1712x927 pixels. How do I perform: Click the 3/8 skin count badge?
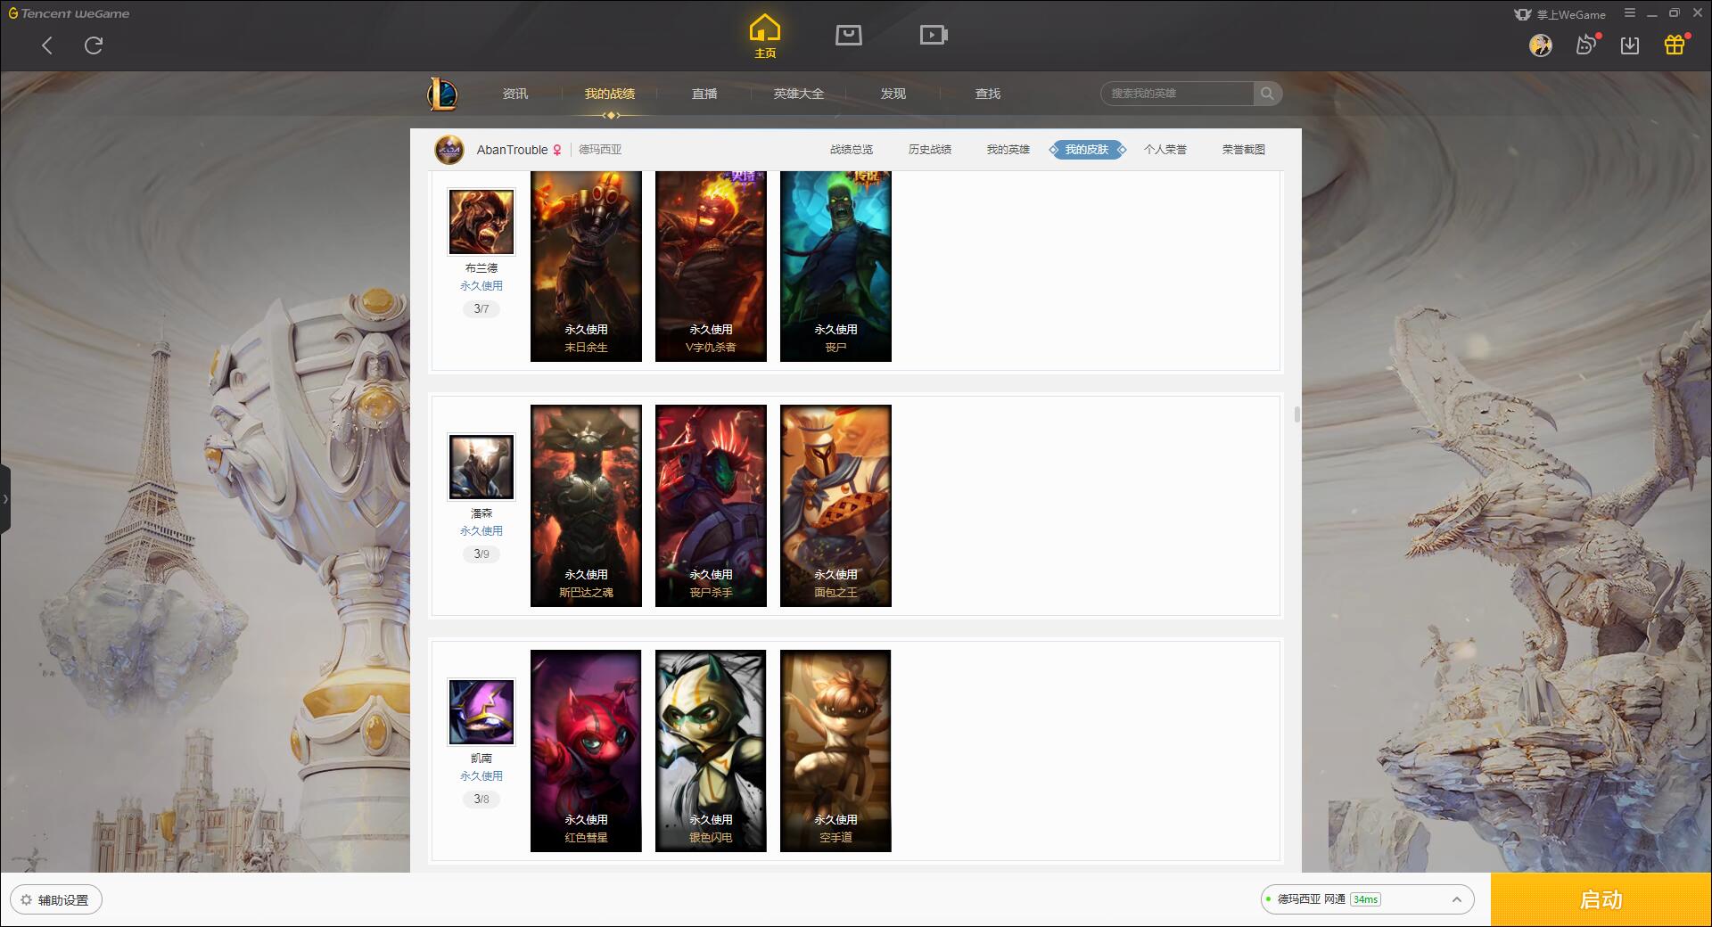point(481,800)
